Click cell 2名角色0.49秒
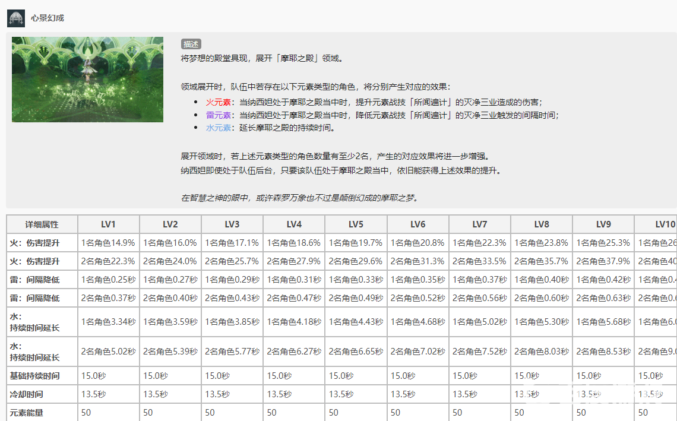 (356, 298)
